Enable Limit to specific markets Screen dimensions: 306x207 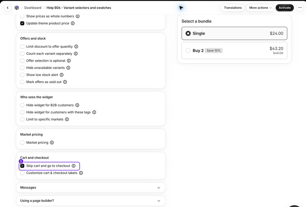click(22, 119)
